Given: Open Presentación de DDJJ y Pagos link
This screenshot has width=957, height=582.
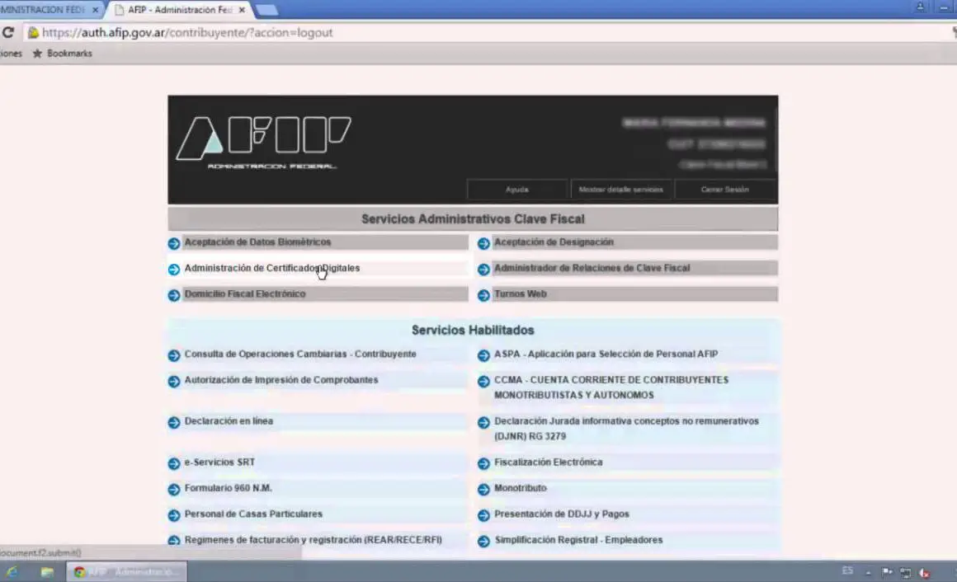Looking at the screenshot, I should click(562, 514).
